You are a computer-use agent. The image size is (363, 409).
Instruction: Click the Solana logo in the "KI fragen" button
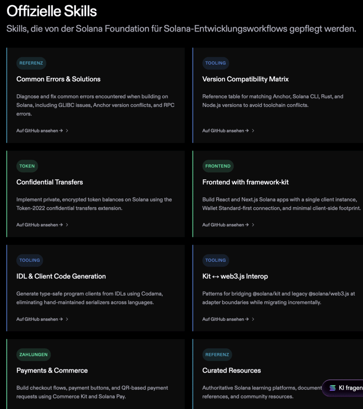coord(332,388)
